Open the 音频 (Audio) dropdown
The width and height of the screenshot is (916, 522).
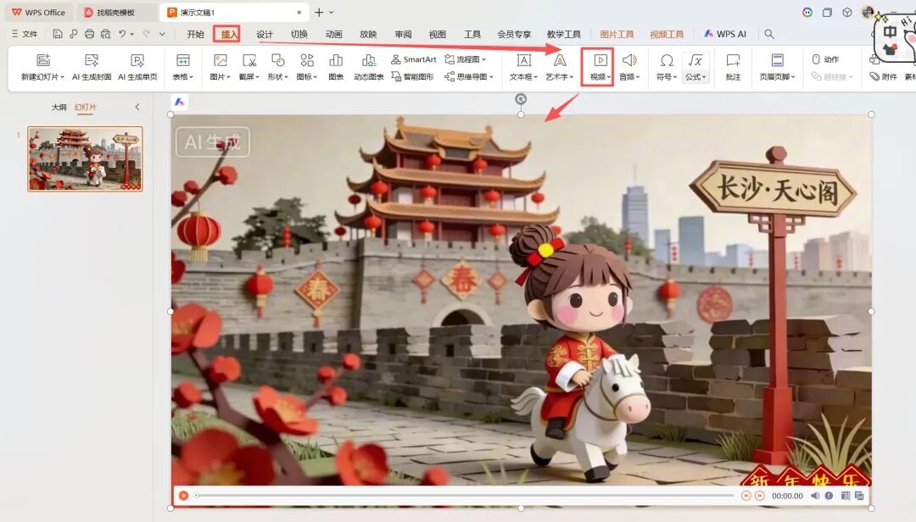(629, 76)
